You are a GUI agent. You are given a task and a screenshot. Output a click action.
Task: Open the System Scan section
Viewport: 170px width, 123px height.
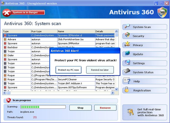click(145, 27)
